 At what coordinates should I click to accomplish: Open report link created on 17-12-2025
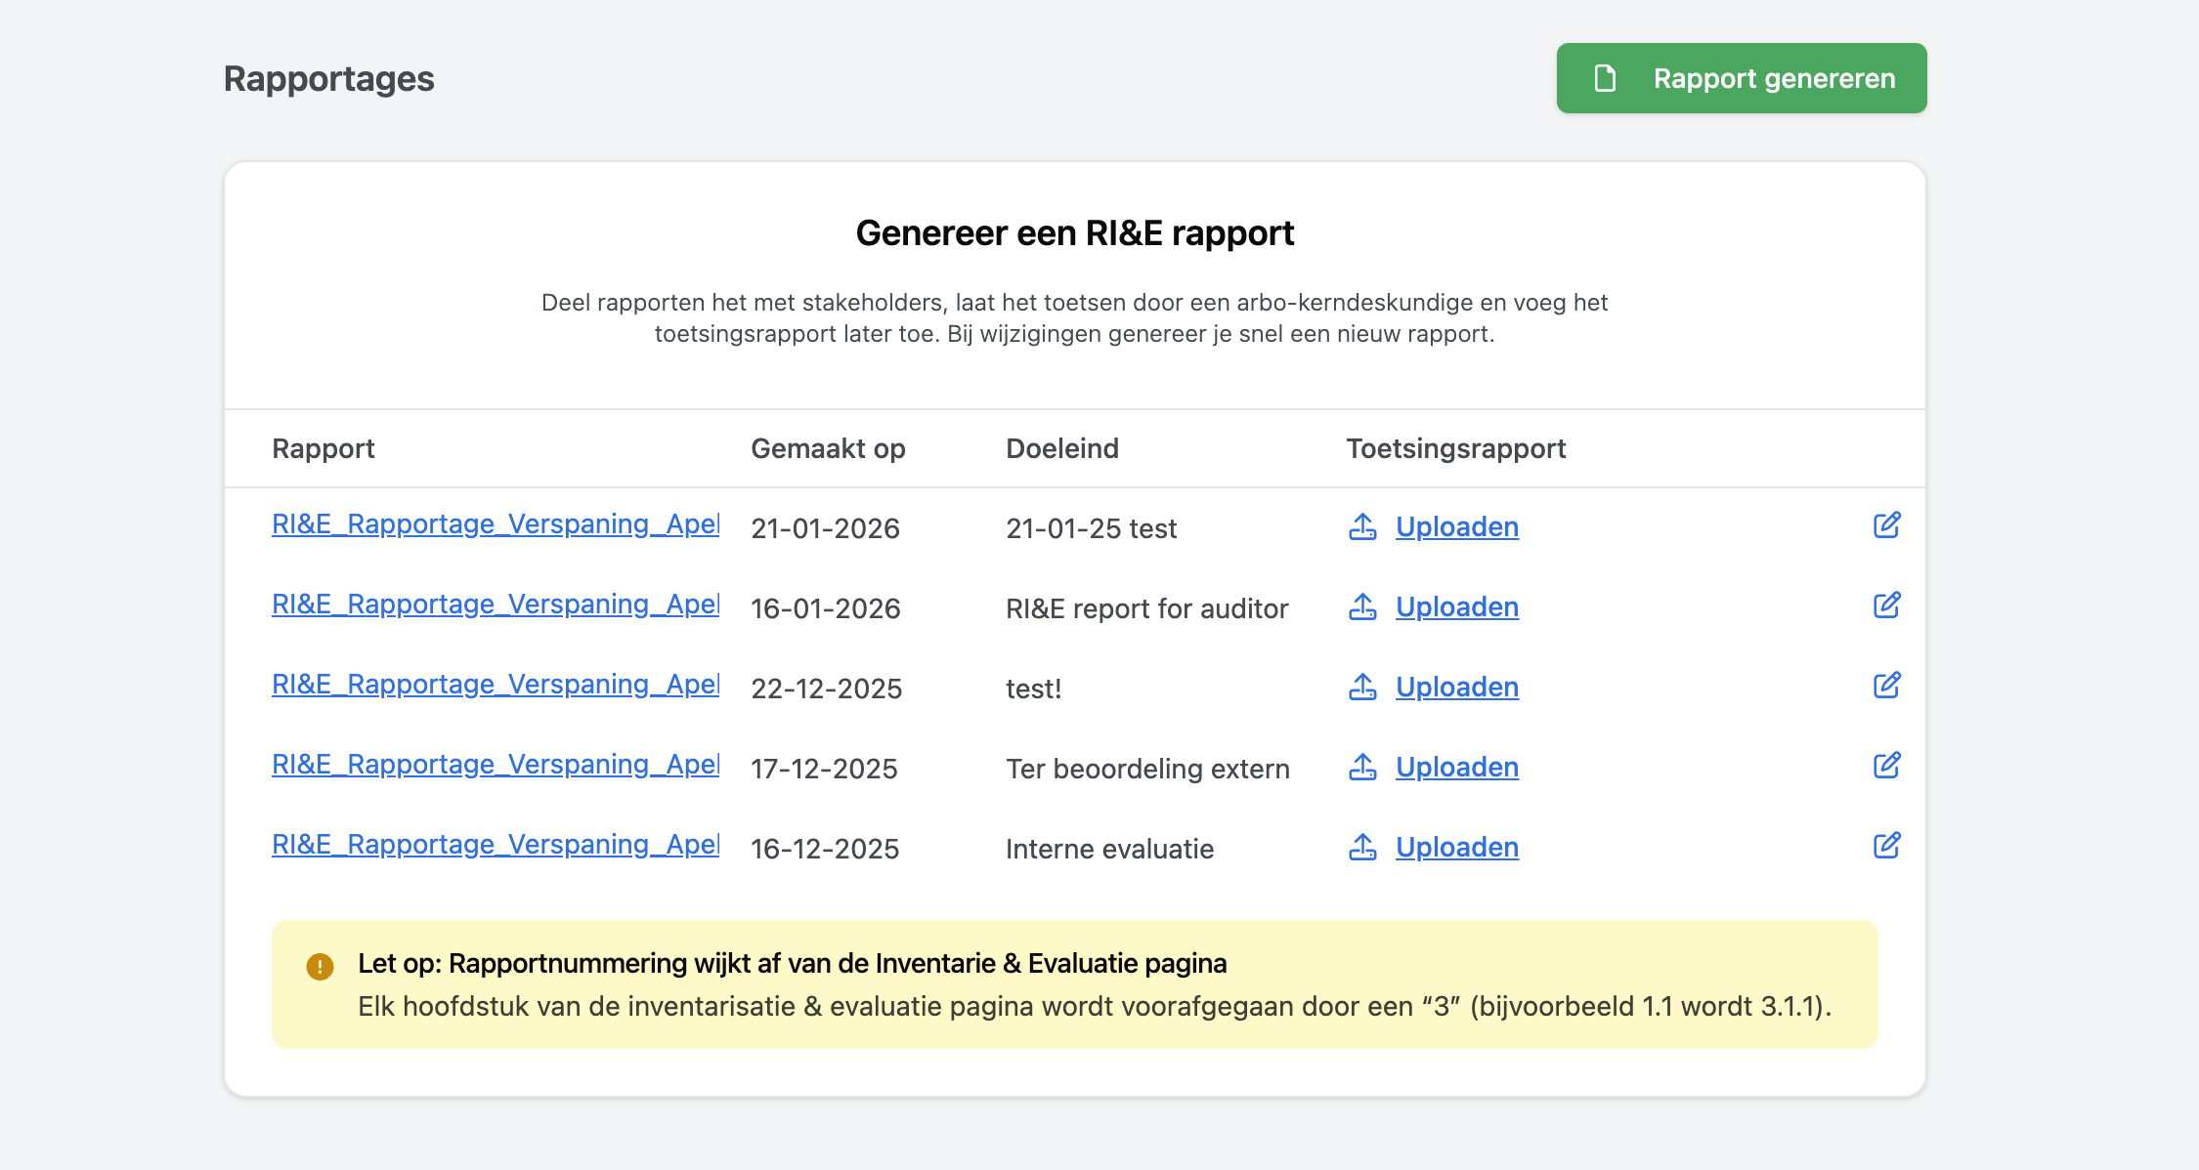coord(496,765)
